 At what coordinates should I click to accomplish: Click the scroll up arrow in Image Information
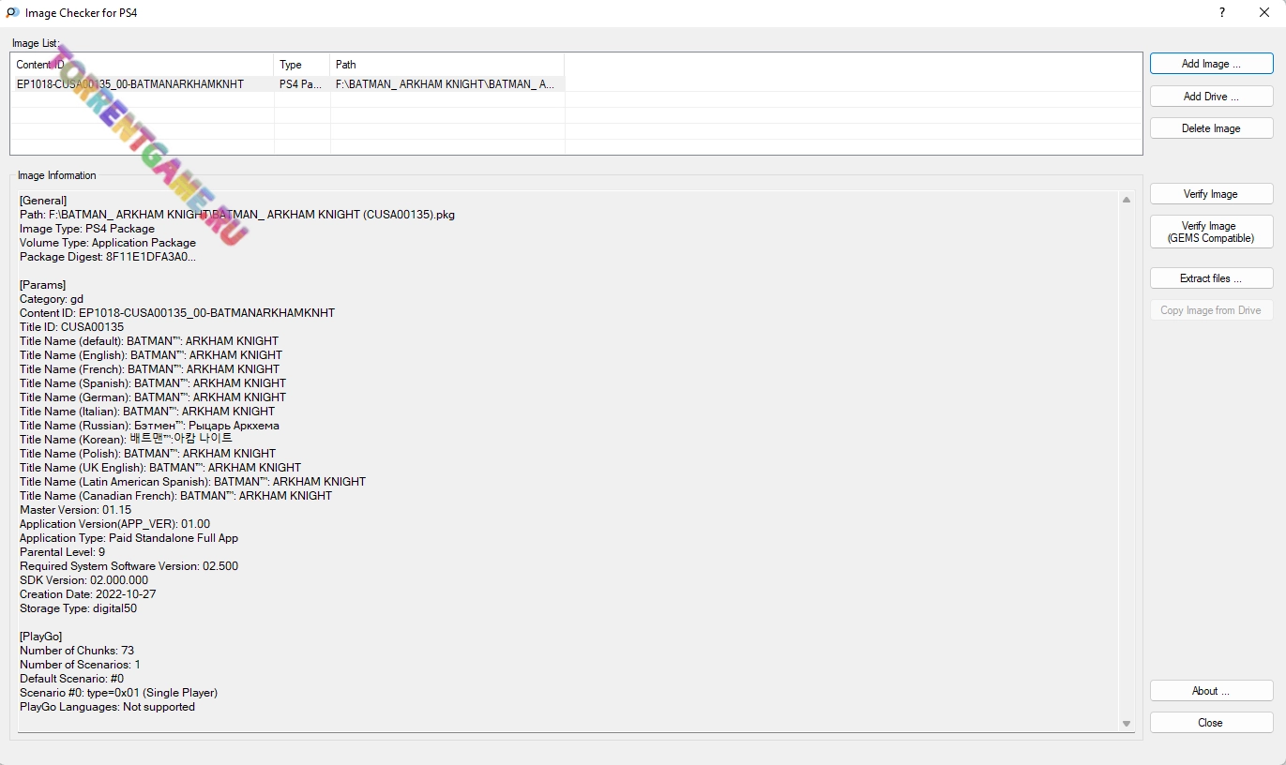coord(1127,200)
